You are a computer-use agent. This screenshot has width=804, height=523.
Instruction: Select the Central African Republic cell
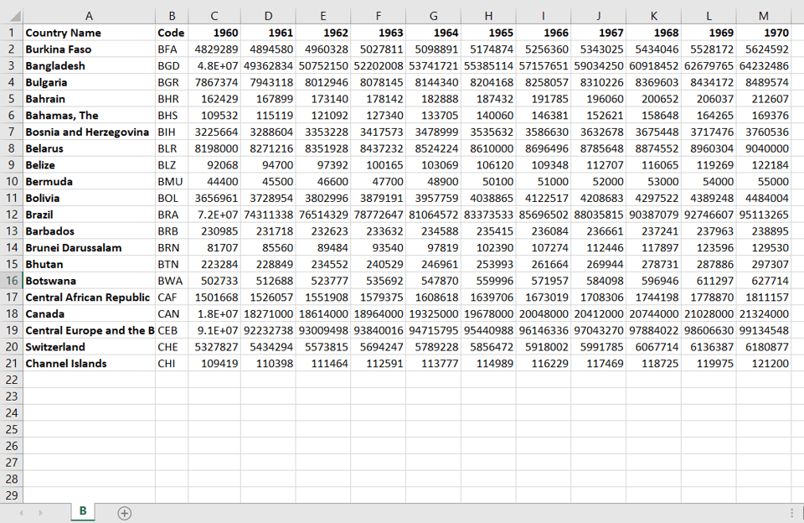90,298
